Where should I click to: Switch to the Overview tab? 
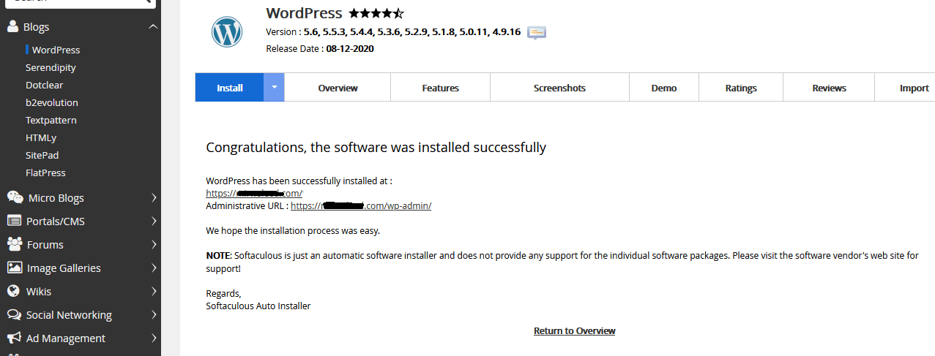338,88
